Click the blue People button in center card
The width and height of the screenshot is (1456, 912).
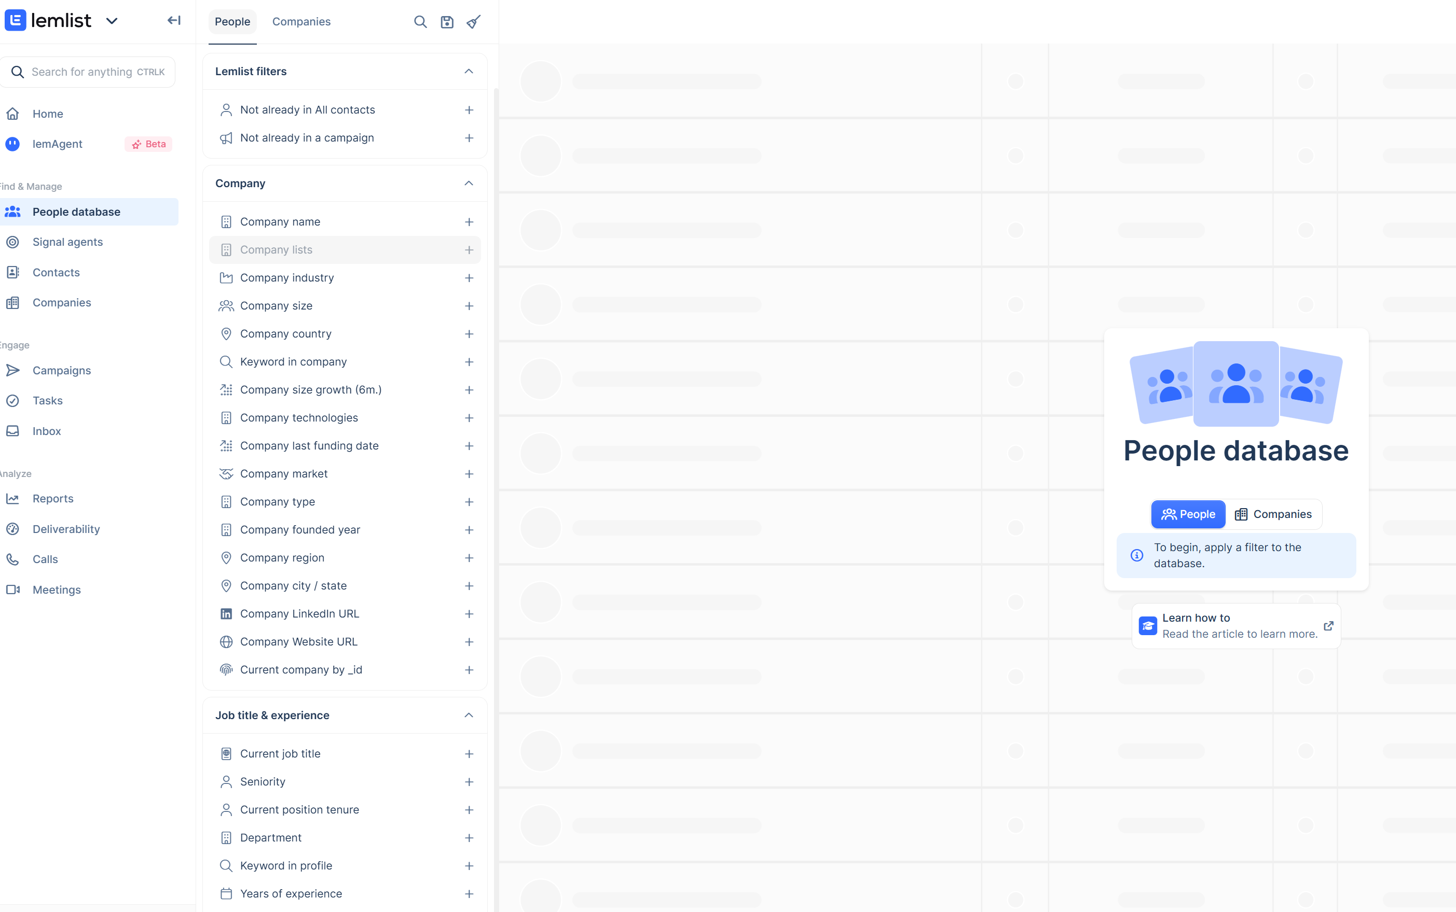[1188, 514]
